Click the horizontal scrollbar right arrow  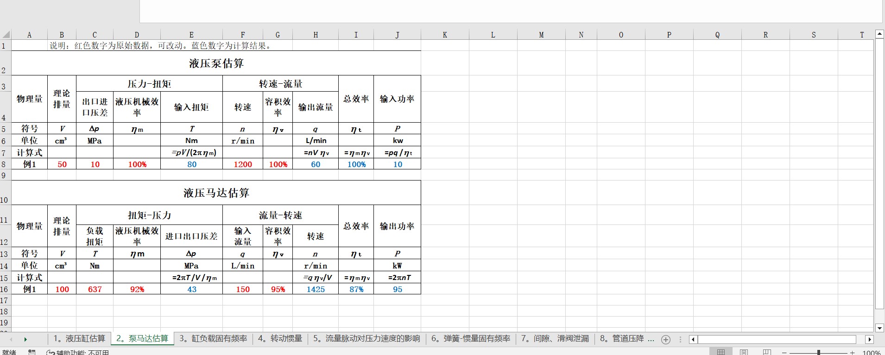[869, 339]
